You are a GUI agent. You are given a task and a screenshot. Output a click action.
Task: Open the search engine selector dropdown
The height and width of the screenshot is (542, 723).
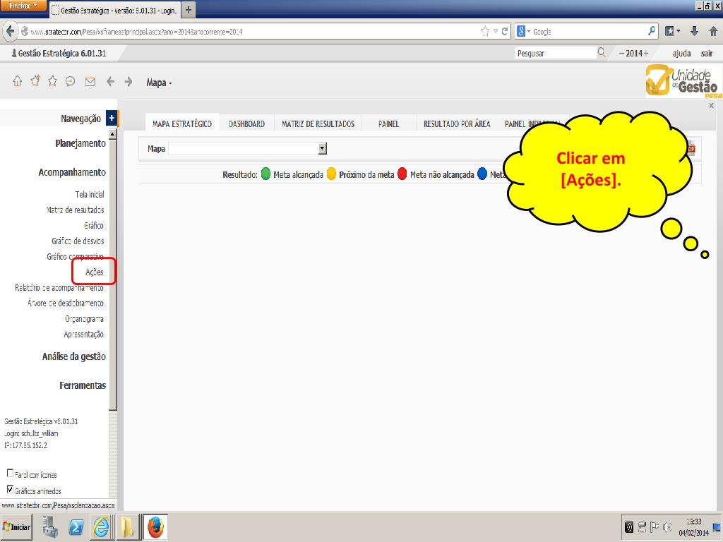click(523, 31)
